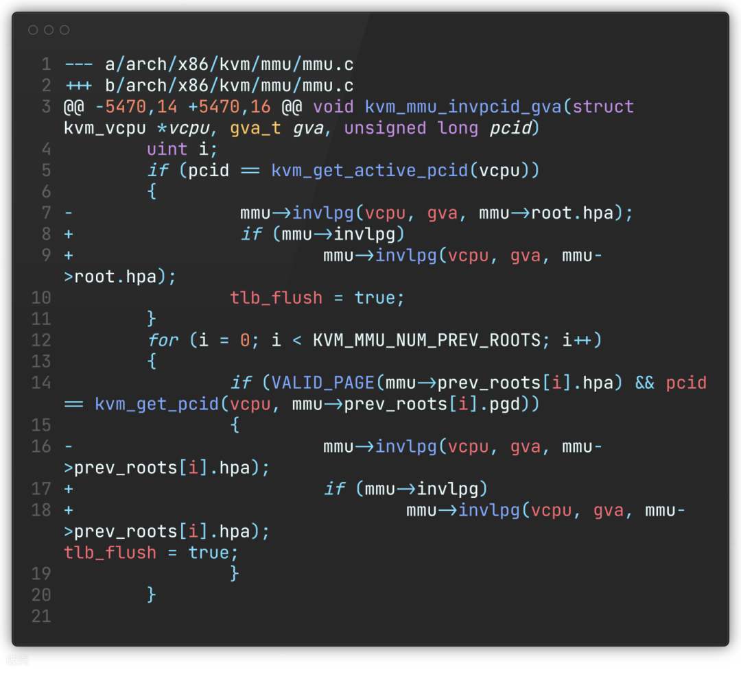
Task: Click the hunk range '-5470,14'
Action: (136, 107)
